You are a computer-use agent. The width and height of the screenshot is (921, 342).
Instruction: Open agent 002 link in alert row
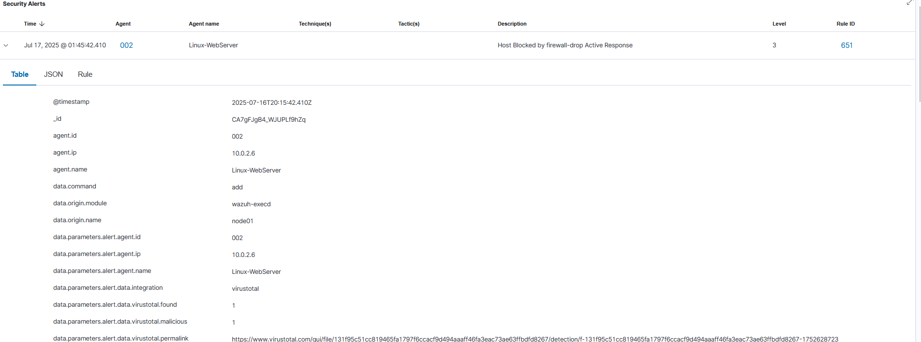click(126, 45)
